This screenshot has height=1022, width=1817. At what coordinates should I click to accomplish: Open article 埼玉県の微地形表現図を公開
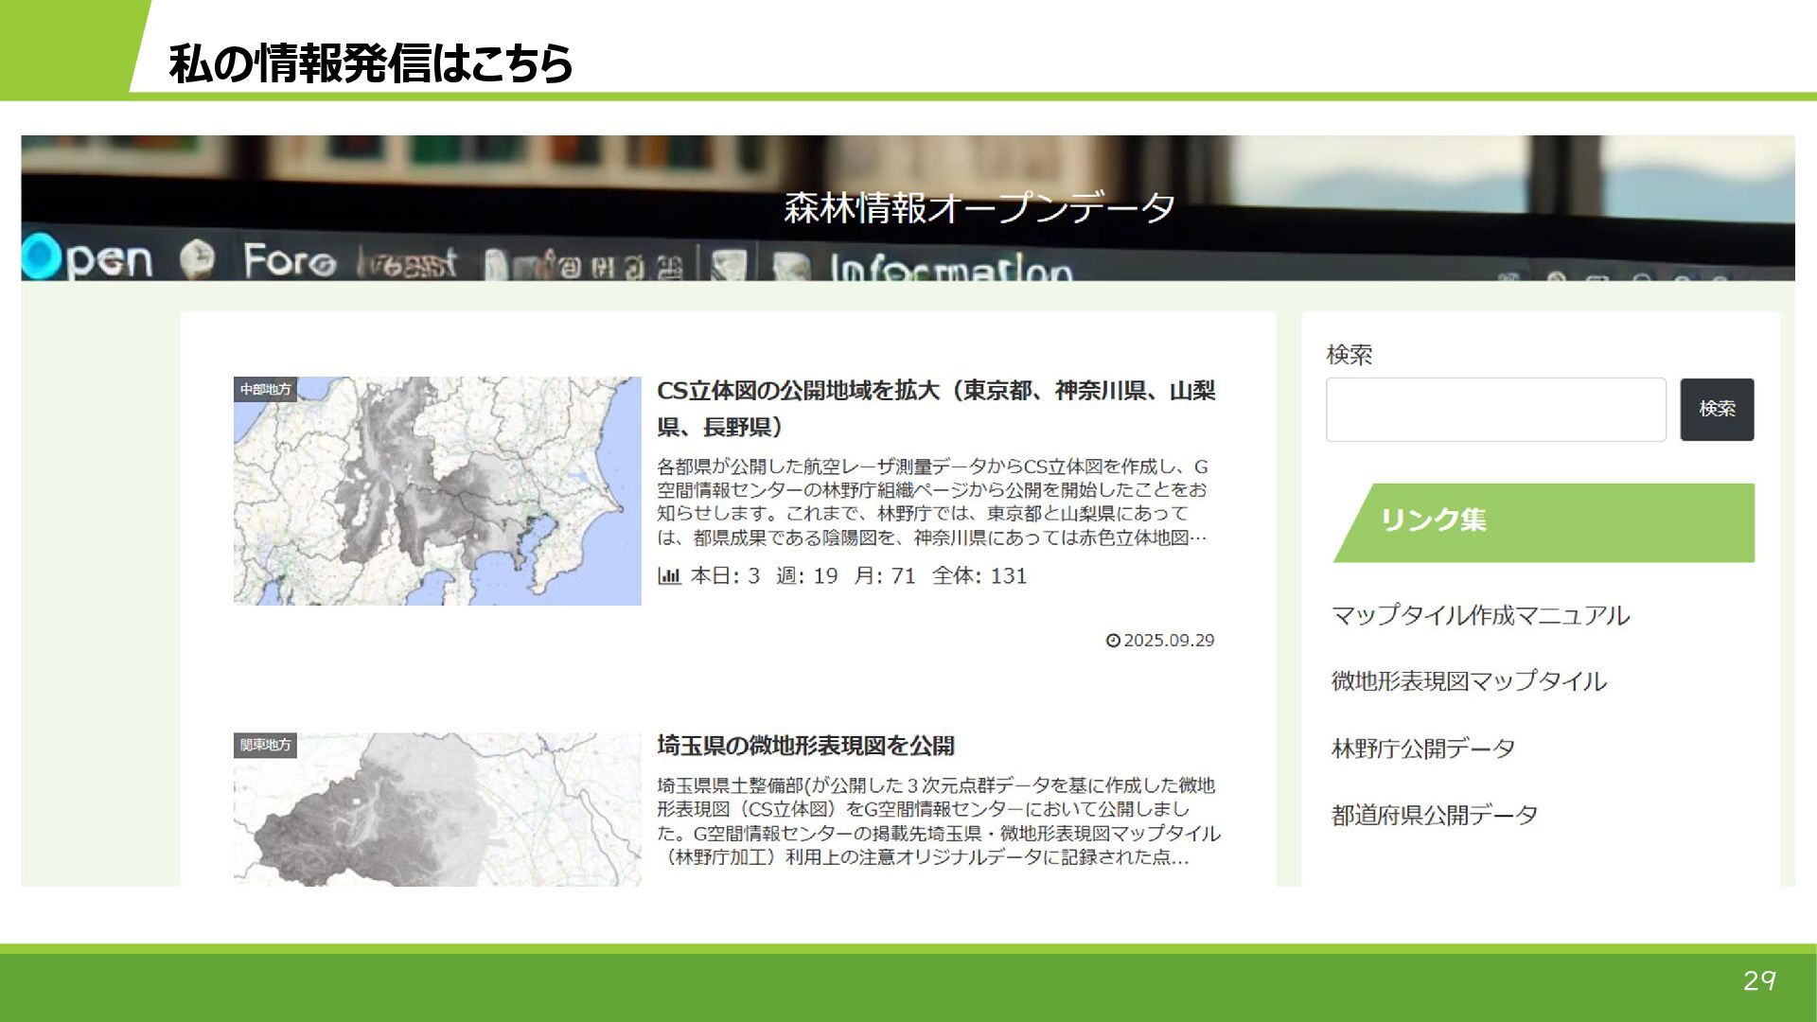click(x=805, y=746)
